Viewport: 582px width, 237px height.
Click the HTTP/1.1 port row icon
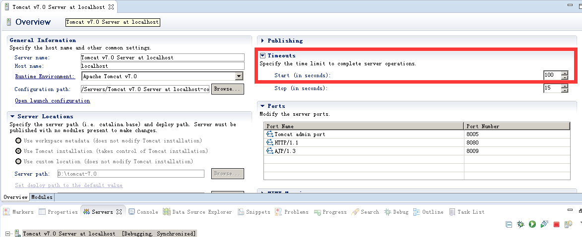point(269,142)
